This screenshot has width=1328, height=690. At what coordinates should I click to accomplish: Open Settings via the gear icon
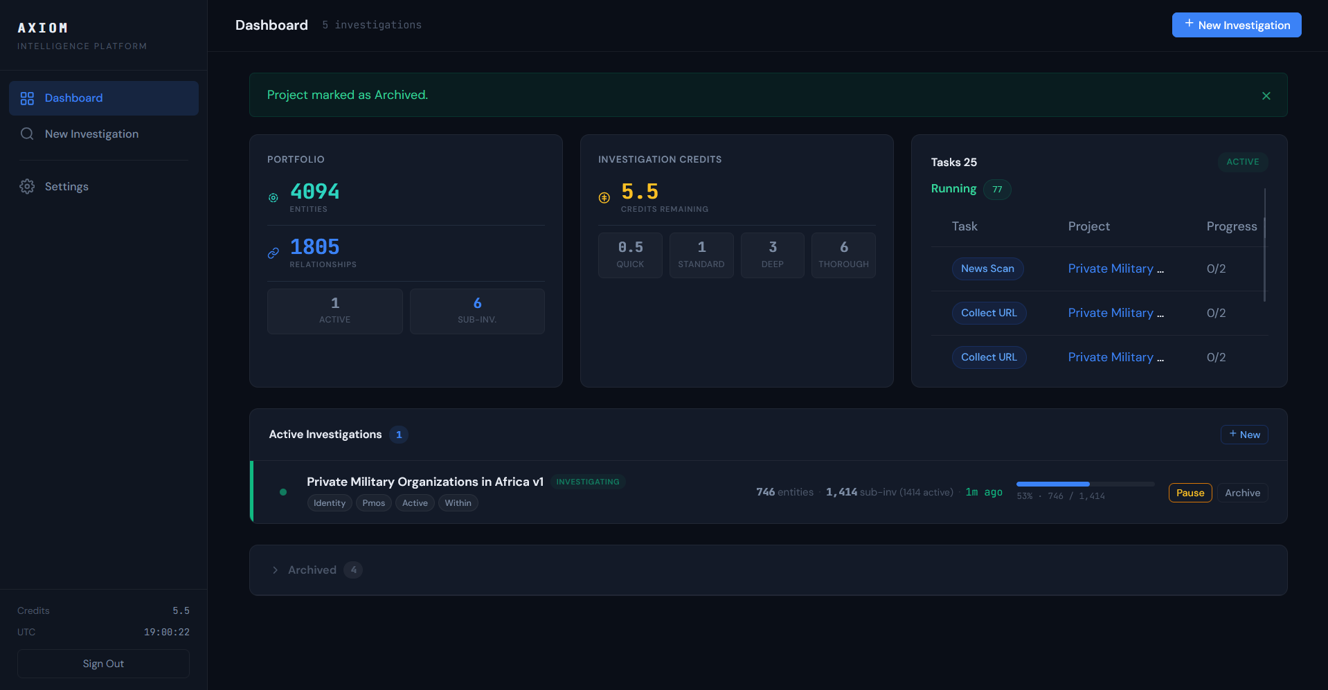point(27,186)
